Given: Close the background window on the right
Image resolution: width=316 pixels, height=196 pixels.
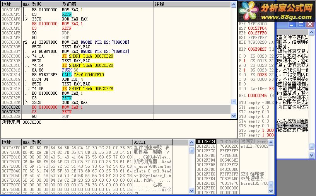Looking at the screenshot, I should pos(310,24).
